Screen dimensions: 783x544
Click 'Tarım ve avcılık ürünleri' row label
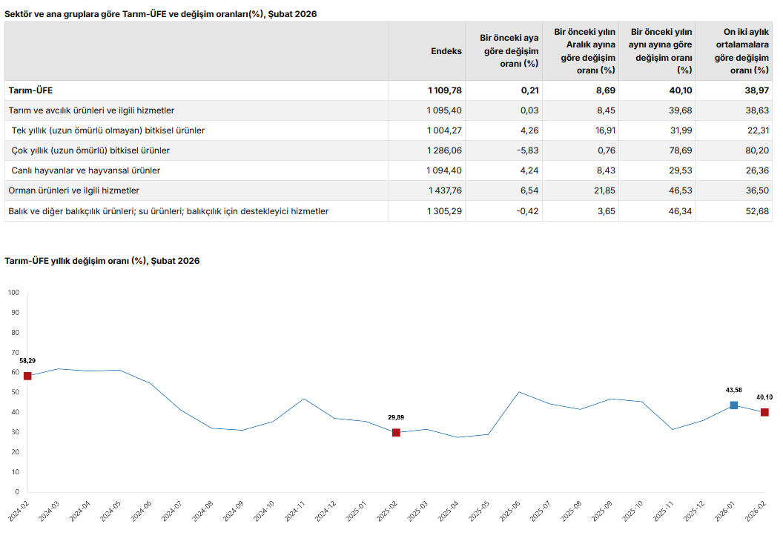pos(91,110)
